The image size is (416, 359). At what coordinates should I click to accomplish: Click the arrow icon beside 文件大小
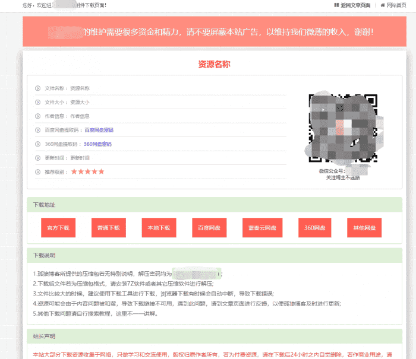coord(38,102)
